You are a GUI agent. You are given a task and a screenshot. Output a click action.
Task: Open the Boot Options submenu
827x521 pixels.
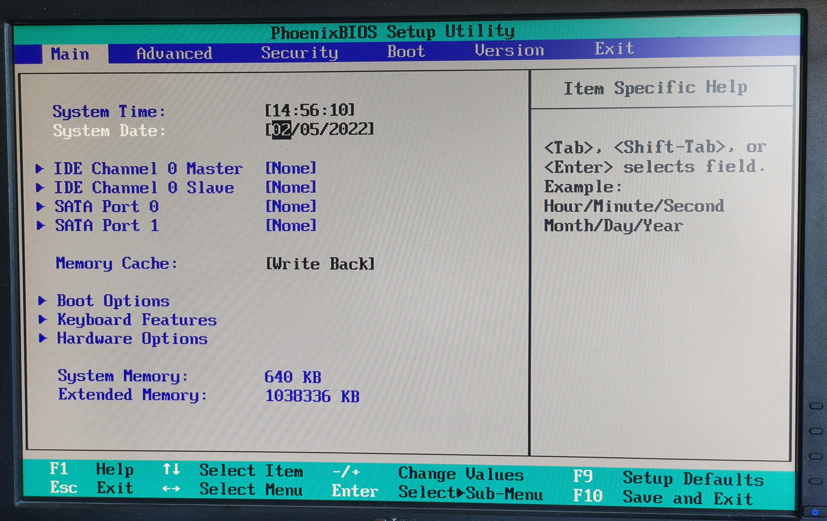(113, 301)
